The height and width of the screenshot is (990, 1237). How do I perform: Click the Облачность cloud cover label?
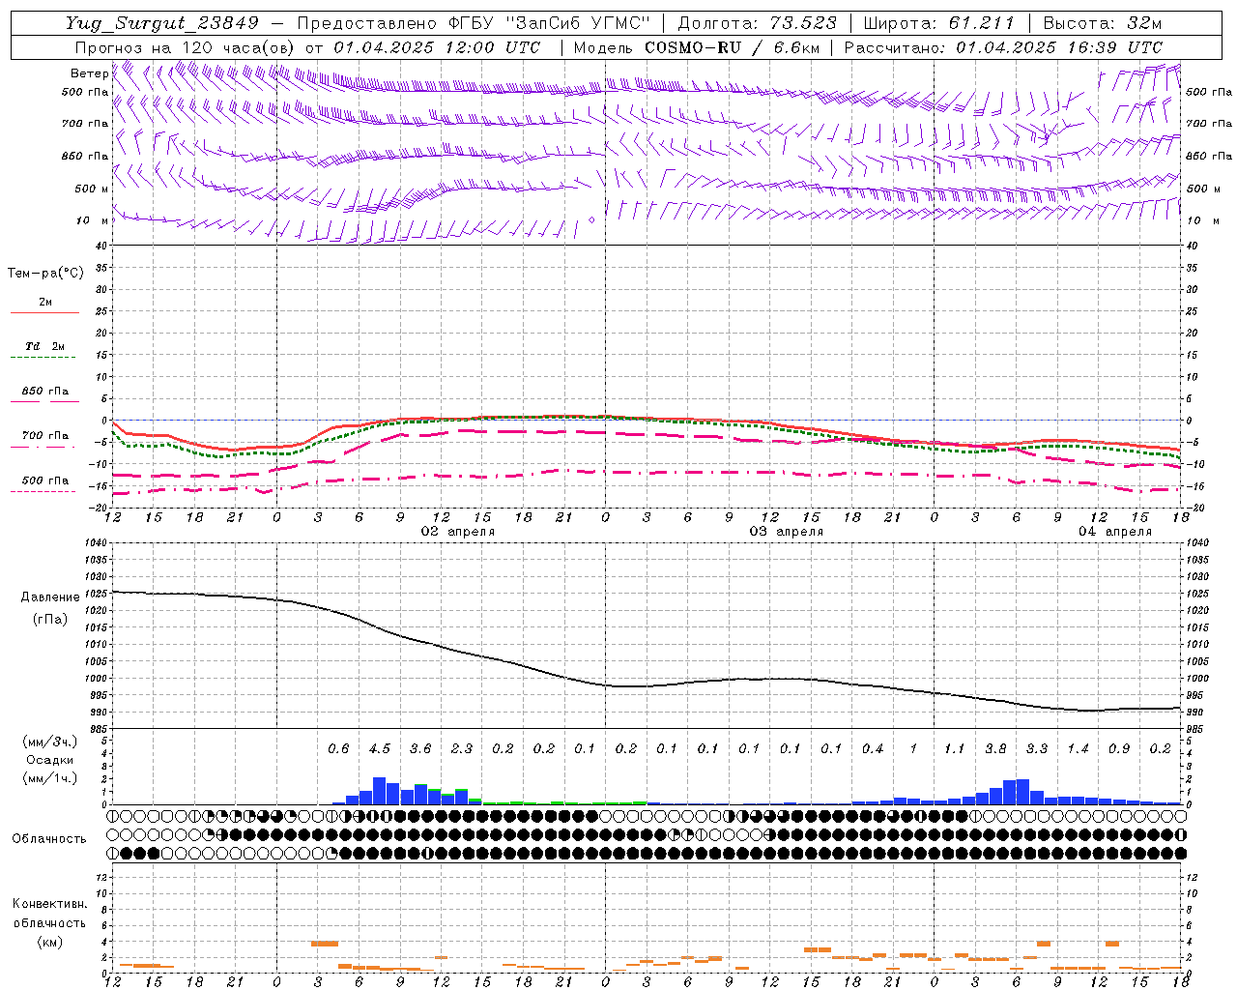[49, 839]
